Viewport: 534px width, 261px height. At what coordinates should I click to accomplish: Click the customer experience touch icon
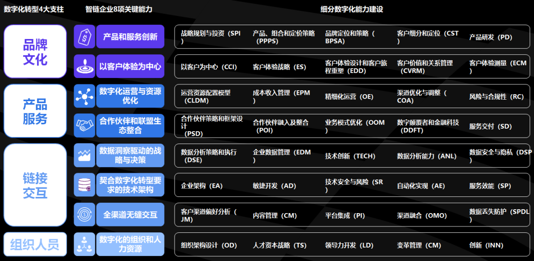click(x=84, y=67)
